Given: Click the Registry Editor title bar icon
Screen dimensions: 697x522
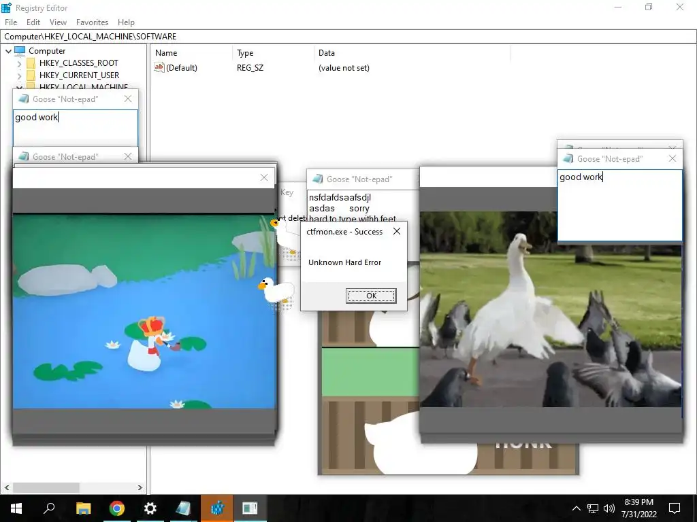Looking at the screenshot, I should [x=6, y=7].
